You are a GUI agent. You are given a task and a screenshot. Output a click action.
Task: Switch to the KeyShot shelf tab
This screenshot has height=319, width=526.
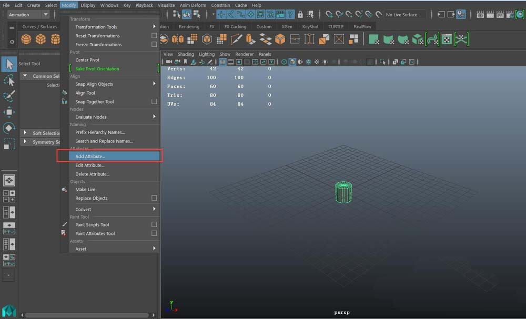[x=310, y=27]
